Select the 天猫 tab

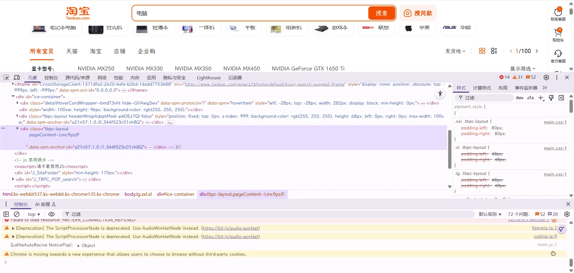(x=72, y=51)
